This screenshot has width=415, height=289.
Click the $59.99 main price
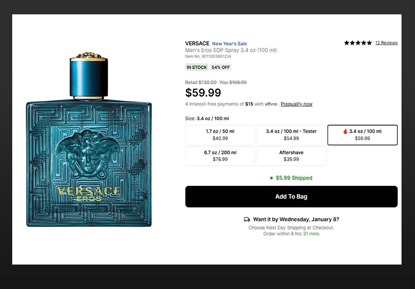[x=203, y=93]
